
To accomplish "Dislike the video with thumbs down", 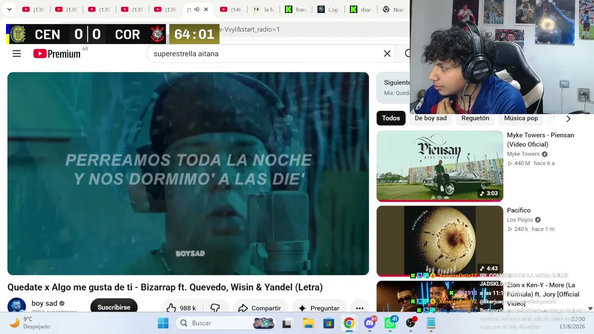I will point(215,308).
